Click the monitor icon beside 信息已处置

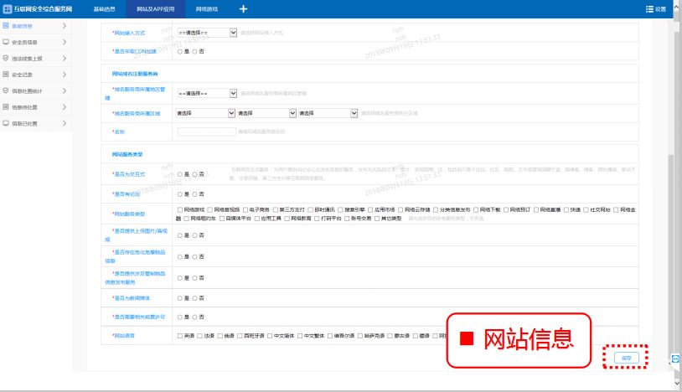click(6, 123)
